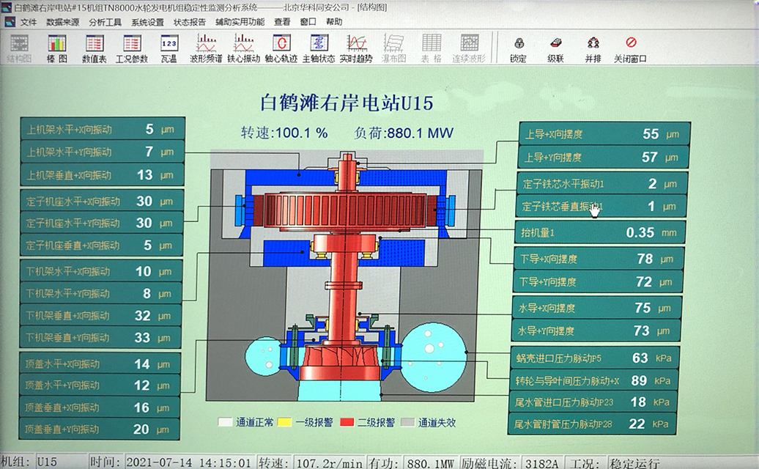
Task: Open the 棒图 bar chart view
Action: coord(56,48)
